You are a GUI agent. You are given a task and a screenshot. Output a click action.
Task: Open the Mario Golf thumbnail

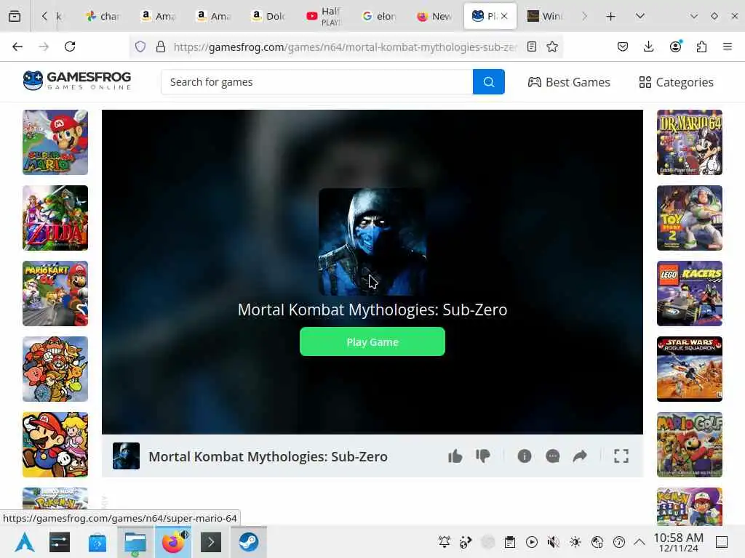[690, 445]
